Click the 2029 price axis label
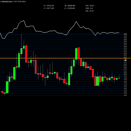131x131 pixels. 125,74
